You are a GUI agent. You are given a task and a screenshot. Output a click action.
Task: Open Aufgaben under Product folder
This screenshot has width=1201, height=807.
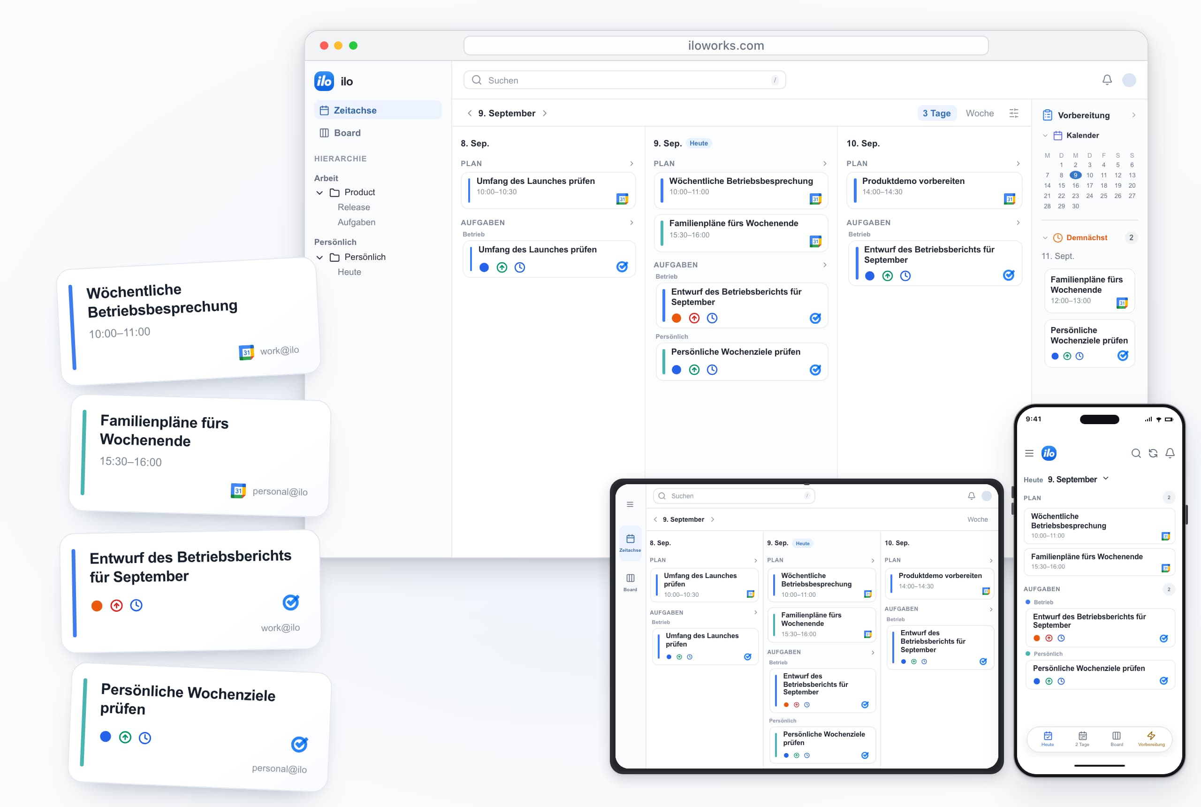pos(356,222)
